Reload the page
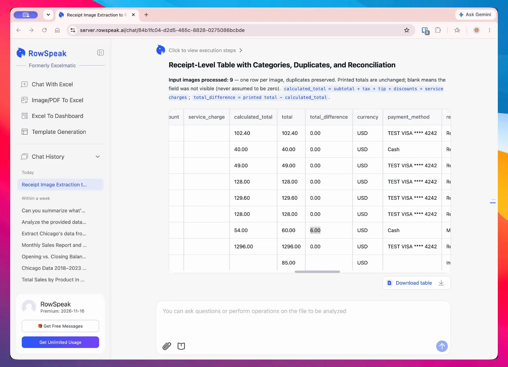The height and width of the screenshot is (367, 508). tap(44, 30)
